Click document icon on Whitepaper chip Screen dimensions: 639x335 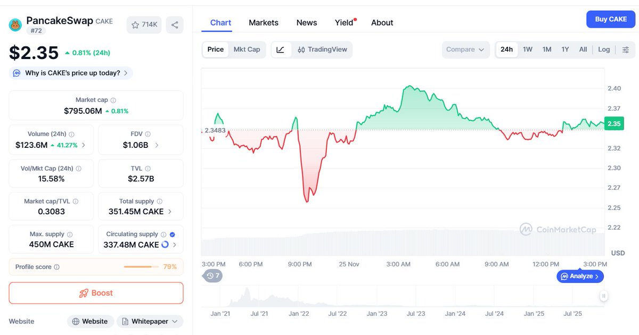click(x=125, y=322)
